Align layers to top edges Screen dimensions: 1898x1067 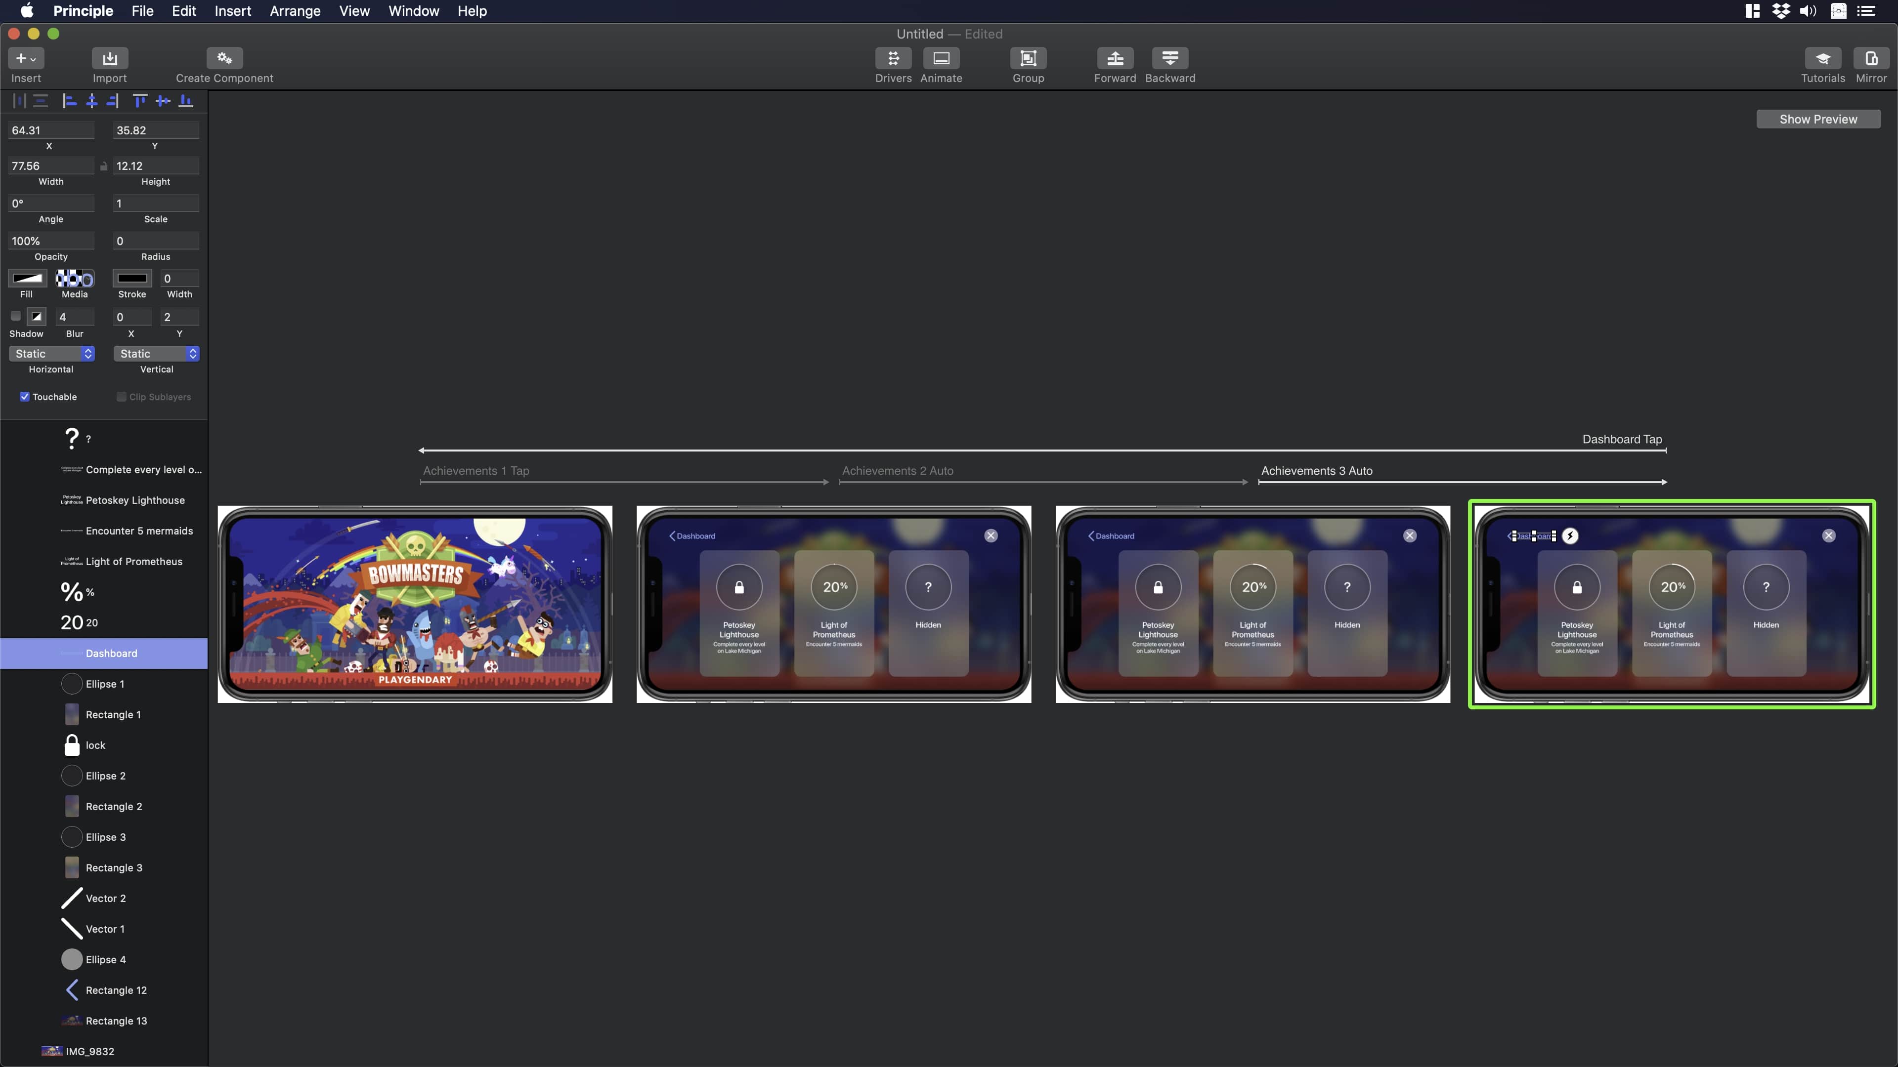pyautogui.click(x=139, y=101)
